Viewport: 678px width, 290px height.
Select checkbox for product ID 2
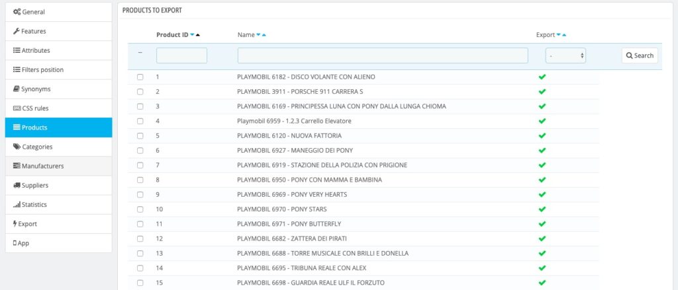140,91
